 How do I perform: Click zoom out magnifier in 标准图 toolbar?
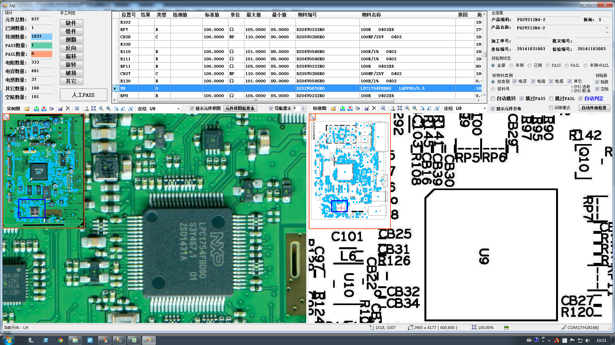(x=407, y=109)
